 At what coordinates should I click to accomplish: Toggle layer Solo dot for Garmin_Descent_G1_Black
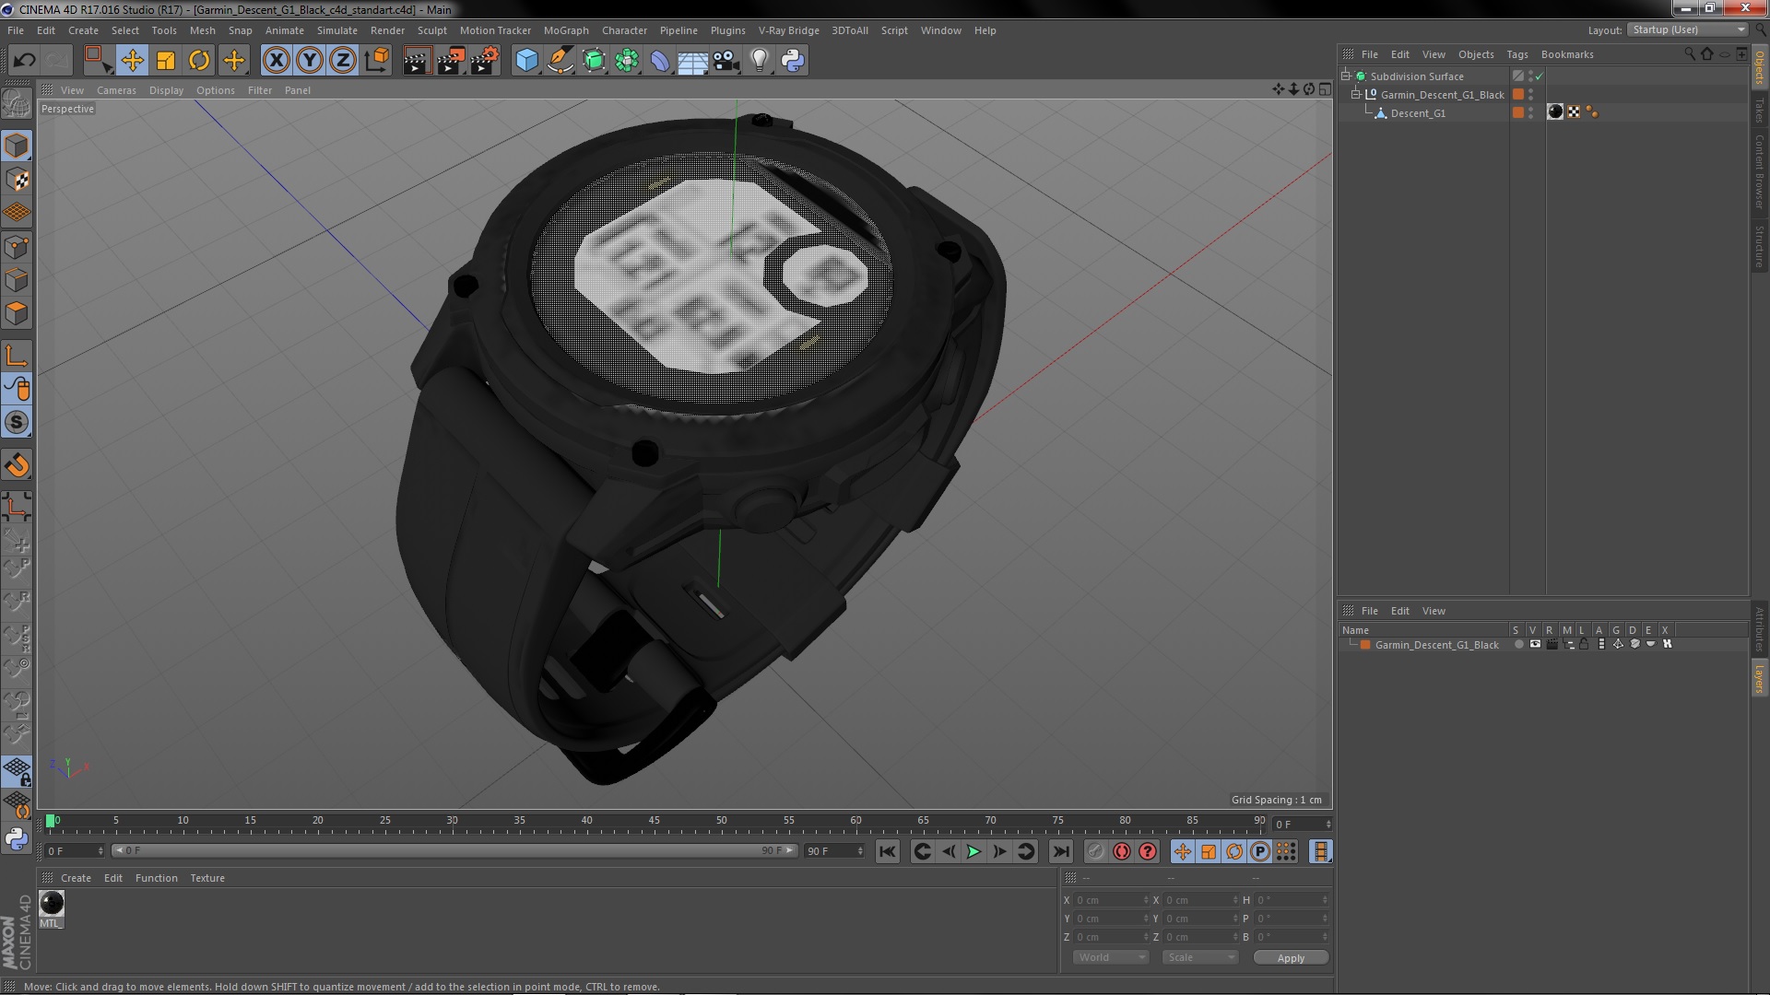pyautogui.click(x=1518, y=644)
